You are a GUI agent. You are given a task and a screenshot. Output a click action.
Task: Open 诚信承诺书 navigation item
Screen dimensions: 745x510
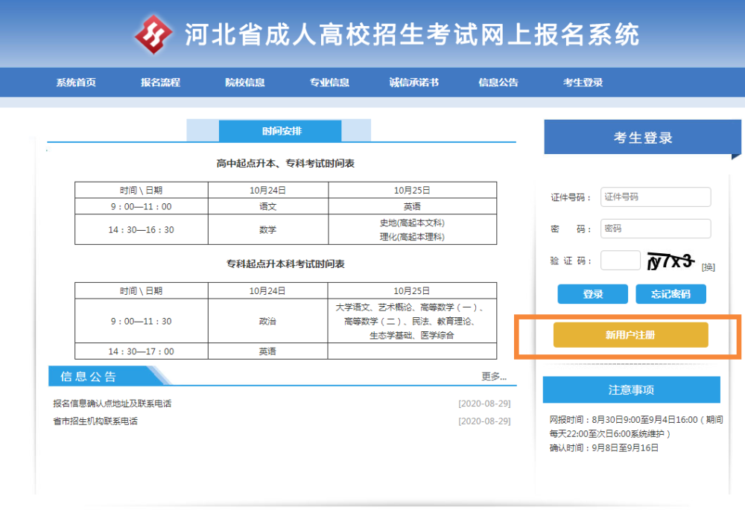click(x=413, y=83)
